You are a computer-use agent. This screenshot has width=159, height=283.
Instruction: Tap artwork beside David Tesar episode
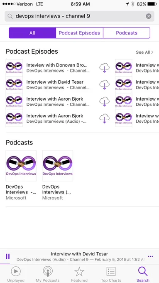click(14, 84)
